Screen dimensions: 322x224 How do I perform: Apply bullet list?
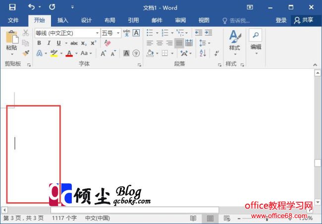150,33
